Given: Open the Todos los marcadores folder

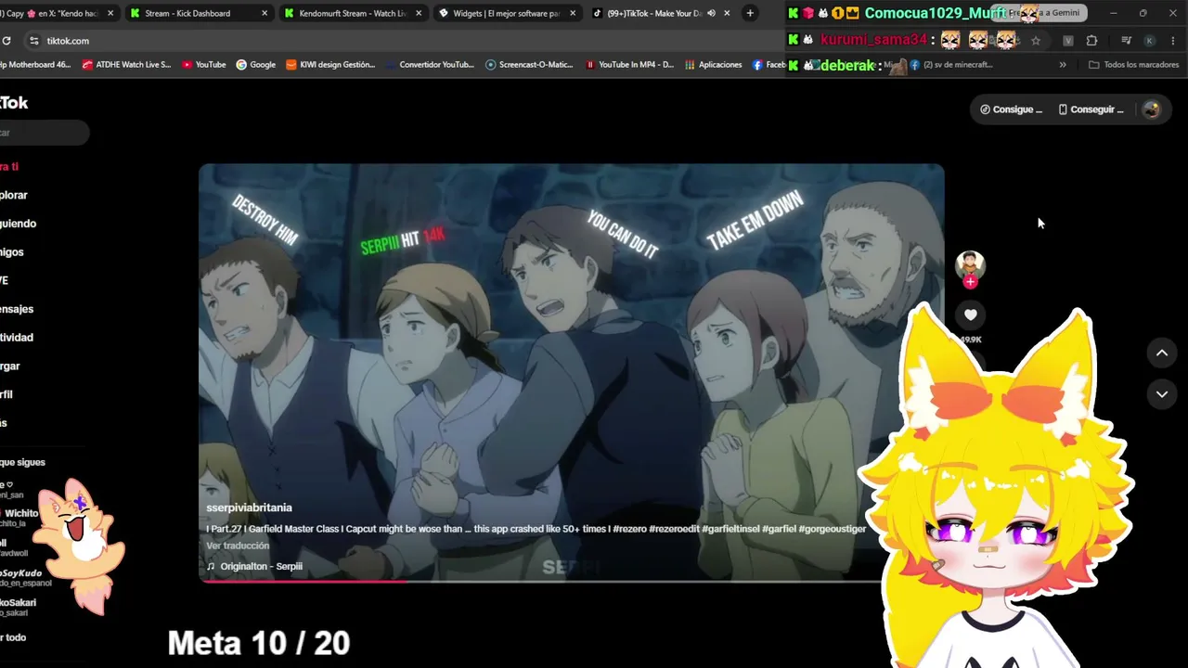Looking at the screenshot, I should pos(1132,65).
